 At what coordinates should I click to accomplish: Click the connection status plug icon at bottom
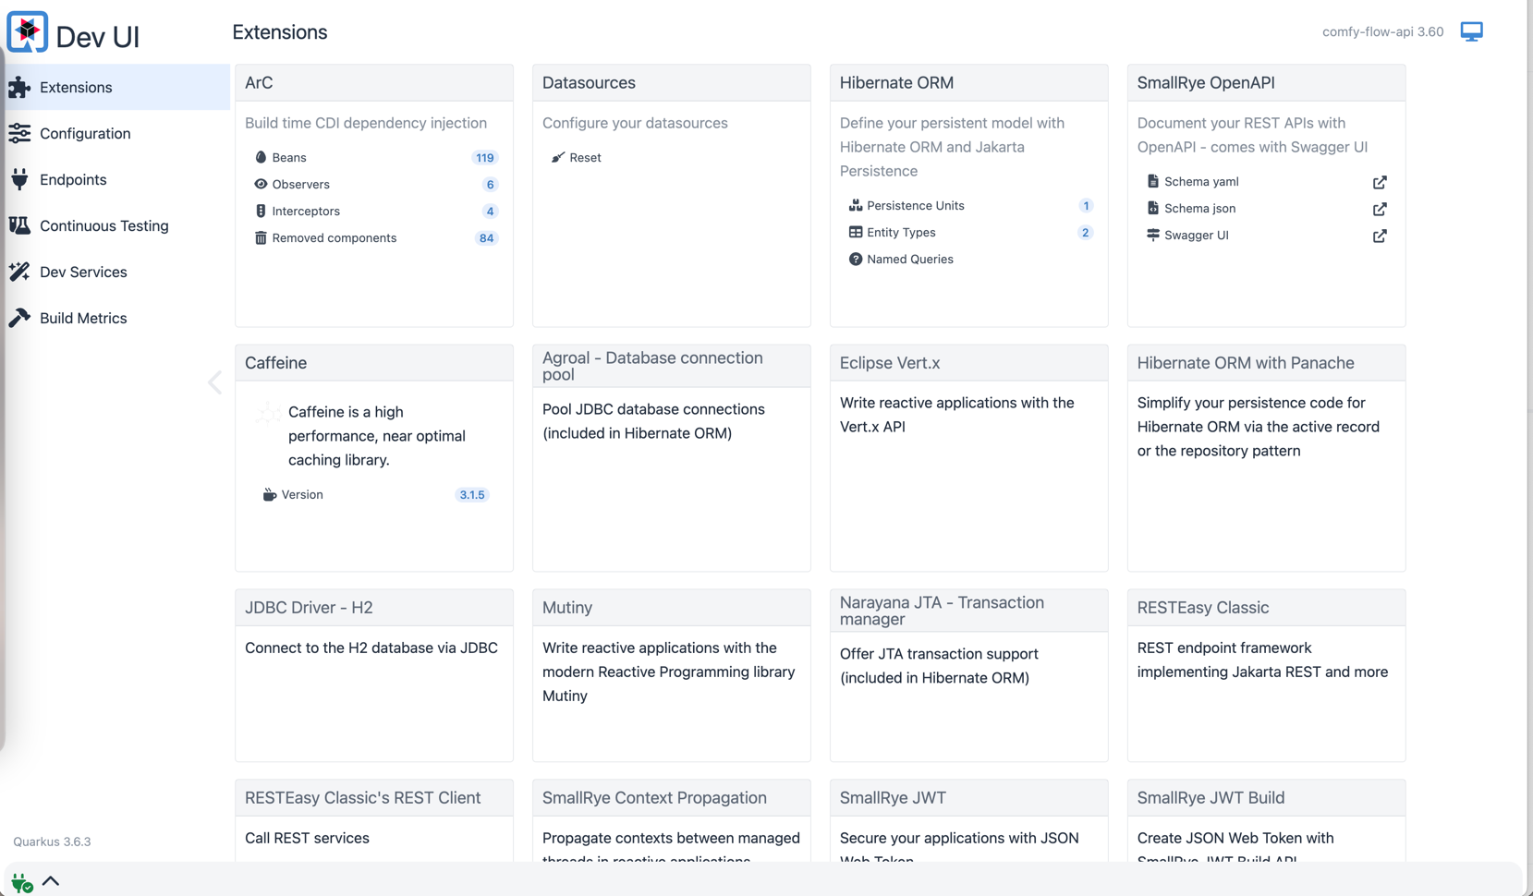[22, 883]
